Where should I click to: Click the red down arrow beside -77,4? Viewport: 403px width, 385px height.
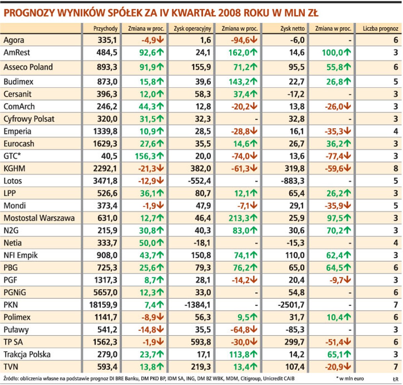click(x=347, y=156)
